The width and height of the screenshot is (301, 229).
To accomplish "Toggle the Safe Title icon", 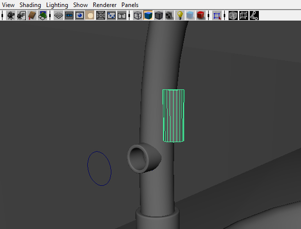I will pyautogui.click(x=122, y=16).
